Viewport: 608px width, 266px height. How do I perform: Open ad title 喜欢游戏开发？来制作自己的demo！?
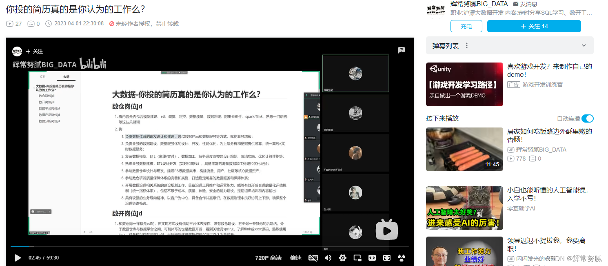(x=549, y=70)
